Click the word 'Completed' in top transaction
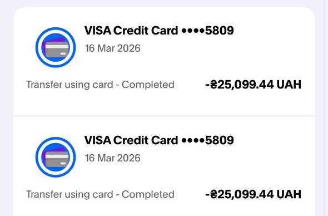328x216 pixels. pyautogui.click(x=148, y=85)
